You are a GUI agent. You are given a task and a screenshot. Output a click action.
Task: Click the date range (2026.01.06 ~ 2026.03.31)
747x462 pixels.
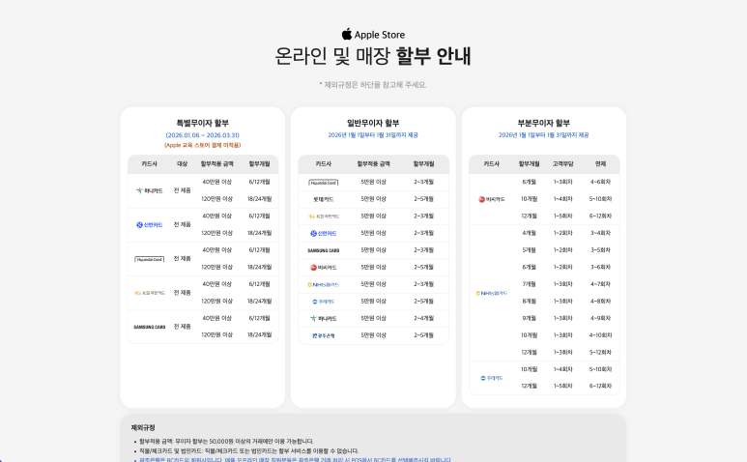203,135
